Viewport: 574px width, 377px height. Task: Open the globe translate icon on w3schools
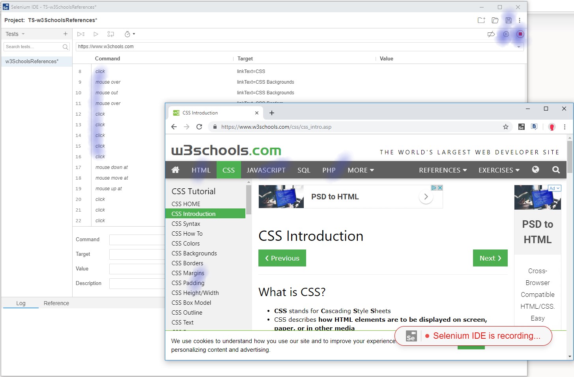pos(535,170)
